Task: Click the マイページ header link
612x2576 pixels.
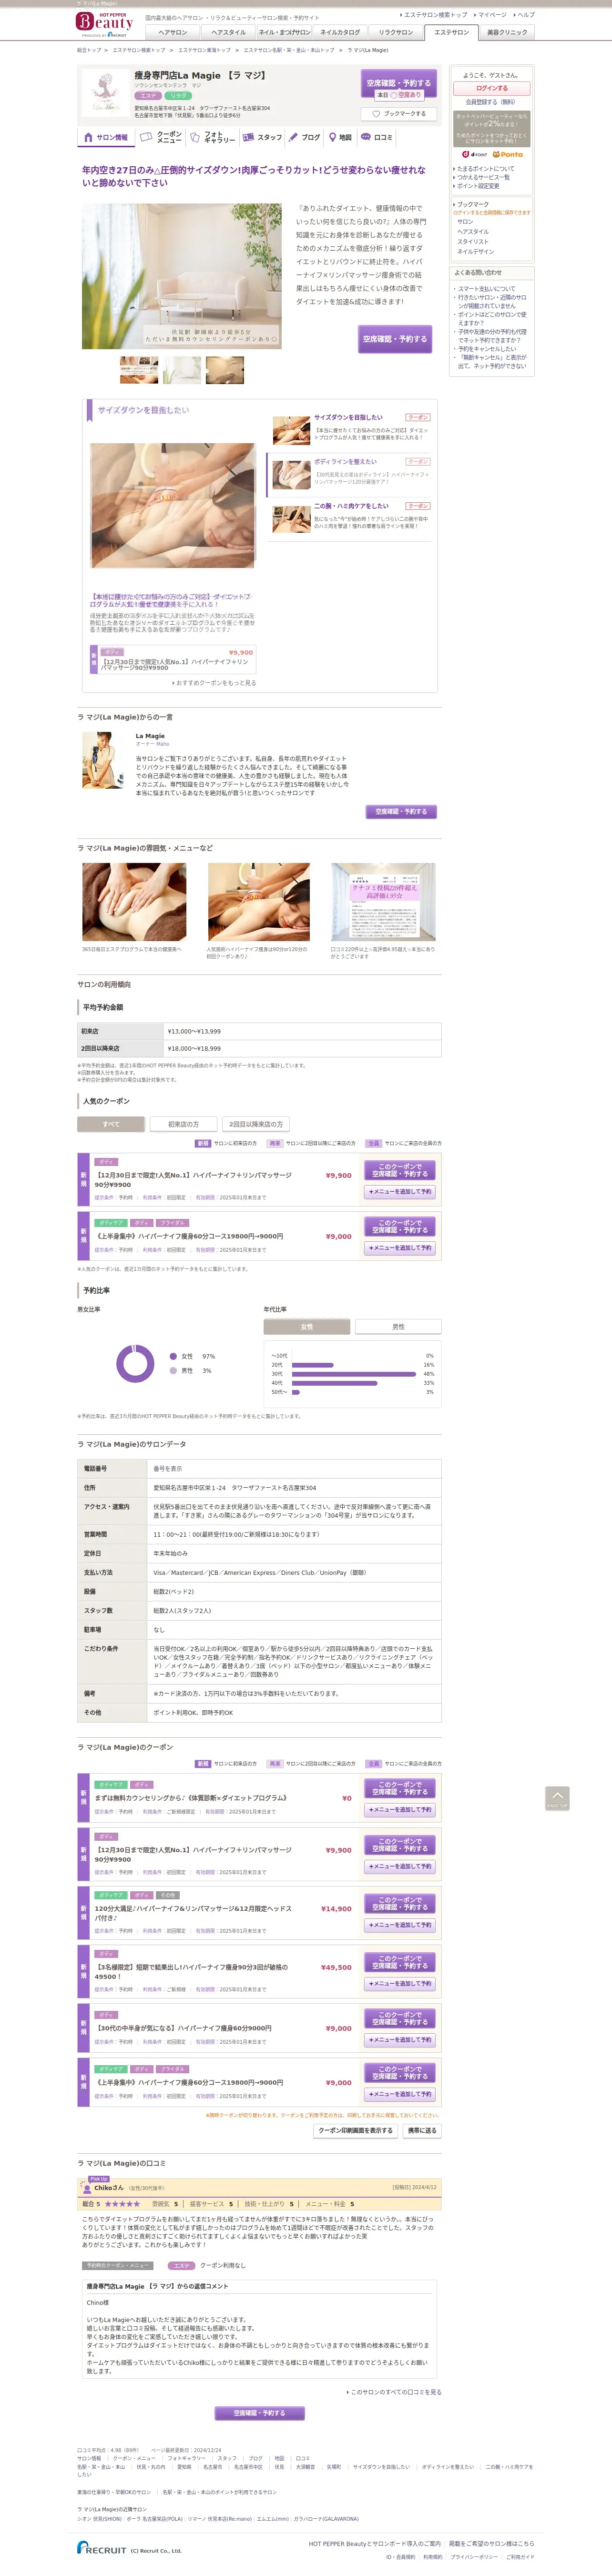Action: [x=491, y=15]
